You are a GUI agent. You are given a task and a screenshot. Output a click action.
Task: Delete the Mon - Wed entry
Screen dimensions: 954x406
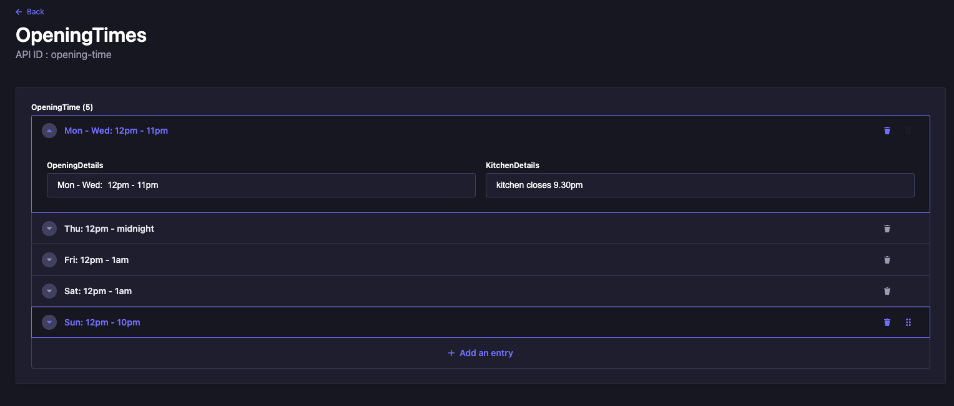[x=887, y=131]
